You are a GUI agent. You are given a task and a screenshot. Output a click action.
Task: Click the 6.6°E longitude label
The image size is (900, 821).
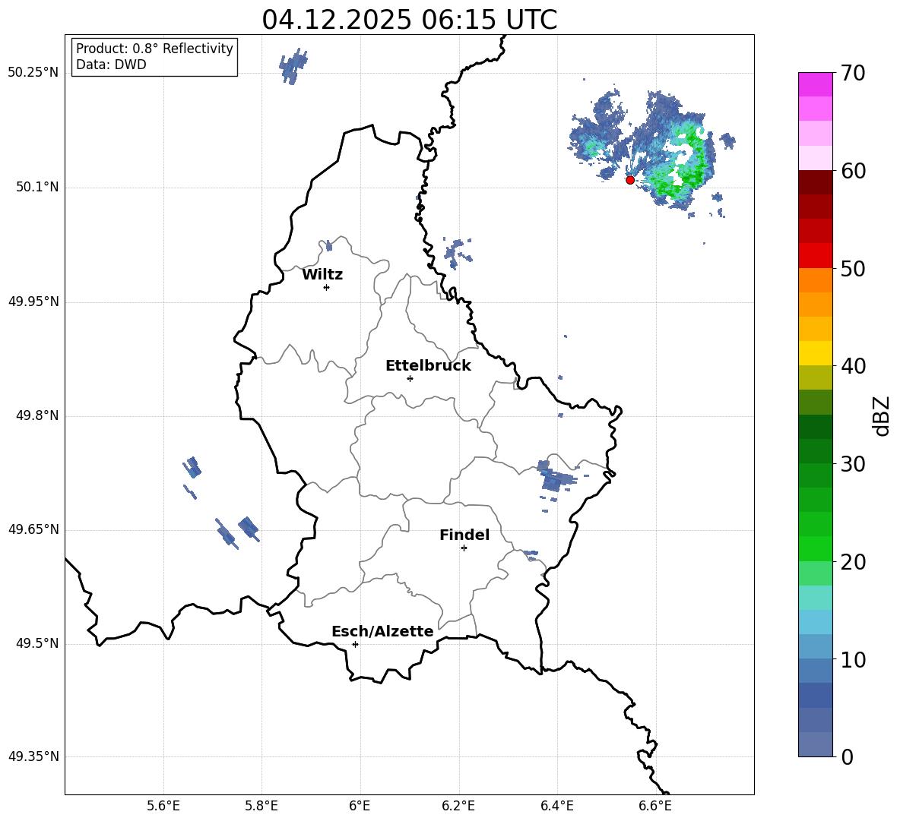655,806
